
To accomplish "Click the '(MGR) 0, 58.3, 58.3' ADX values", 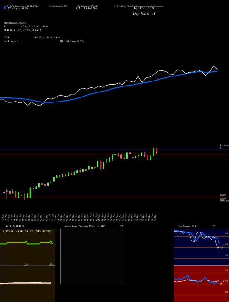I will pos(47,38).
